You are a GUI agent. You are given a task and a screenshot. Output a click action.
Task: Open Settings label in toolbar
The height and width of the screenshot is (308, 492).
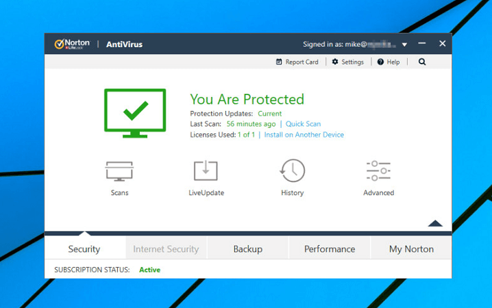352,62
